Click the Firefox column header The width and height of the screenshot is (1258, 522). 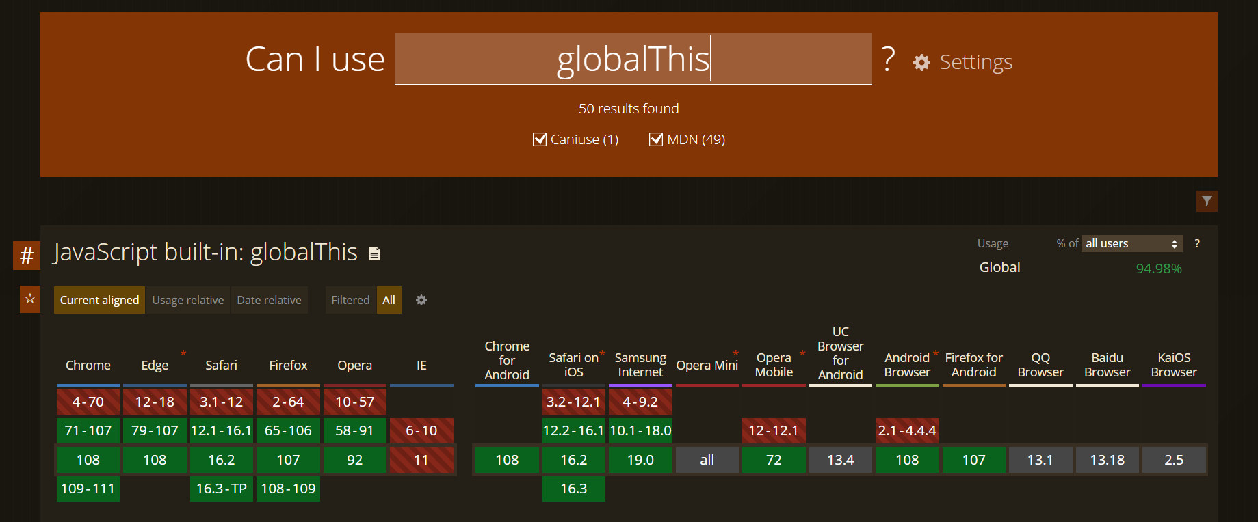click(x=288, y=366)
